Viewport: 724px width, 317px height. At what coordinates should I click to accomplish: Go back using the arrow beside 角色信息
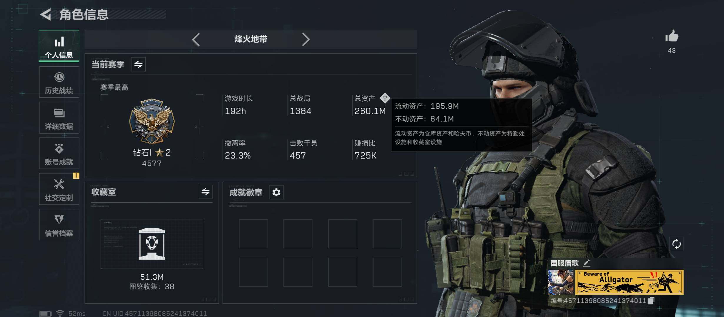46,14
